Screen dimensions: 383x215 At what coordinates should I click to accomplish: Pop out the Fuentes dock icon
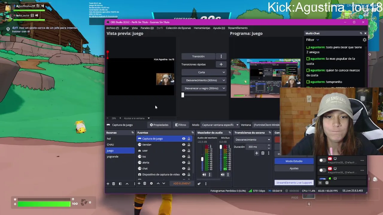(192, 133)
